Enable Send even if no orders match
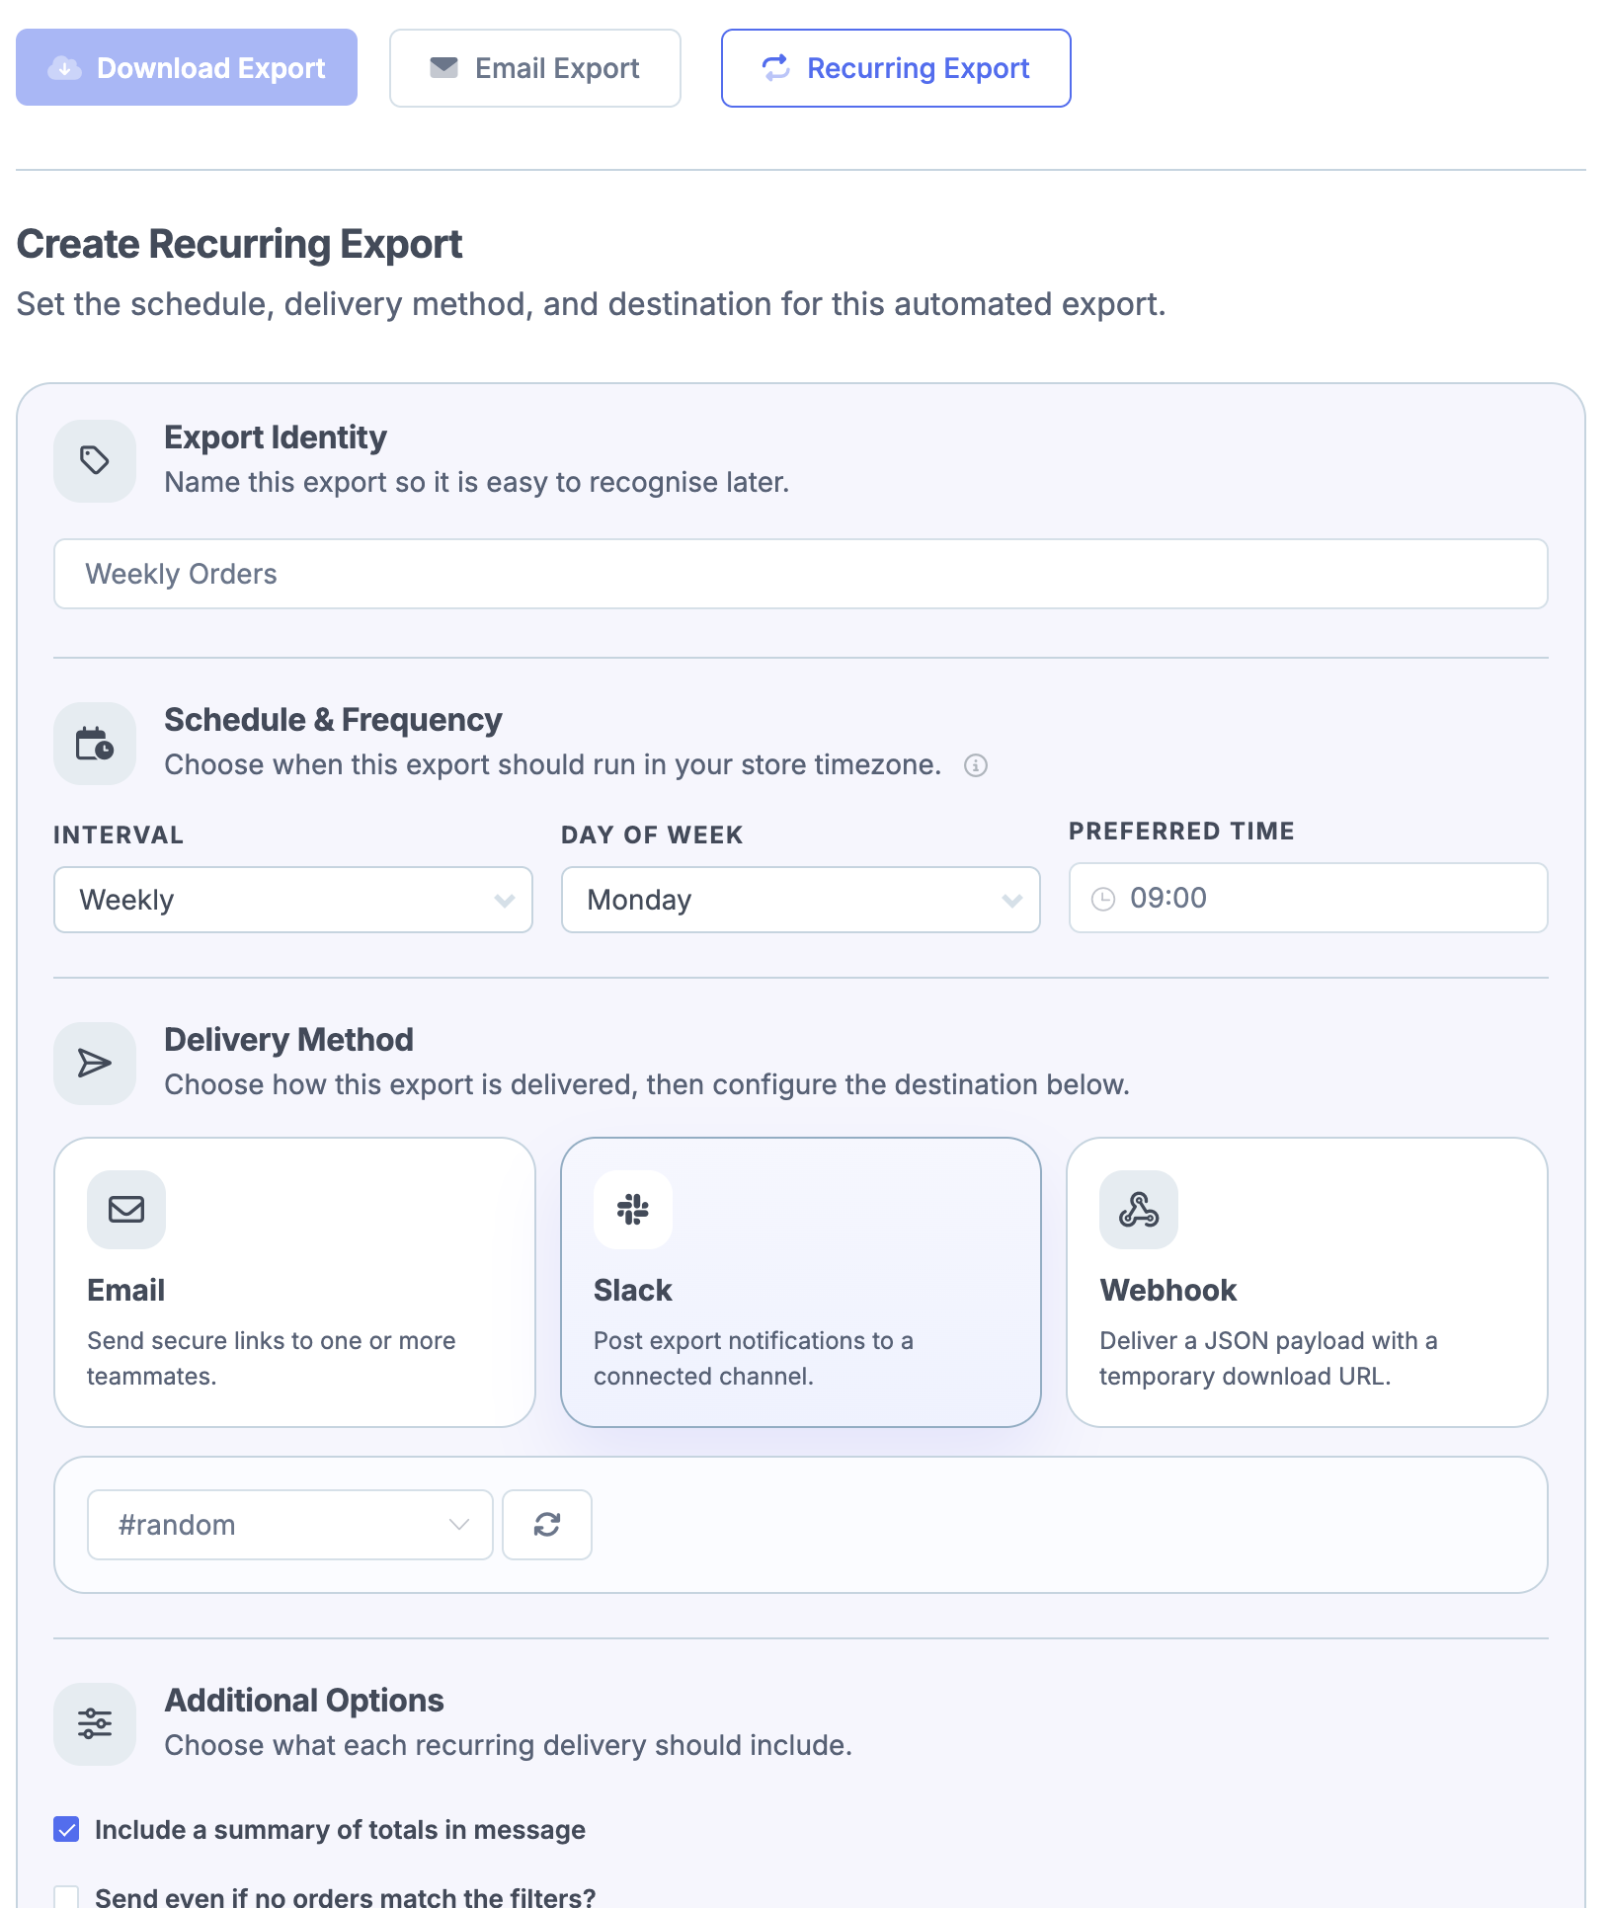1608x1908 pixels. (x=65, y=1896)
